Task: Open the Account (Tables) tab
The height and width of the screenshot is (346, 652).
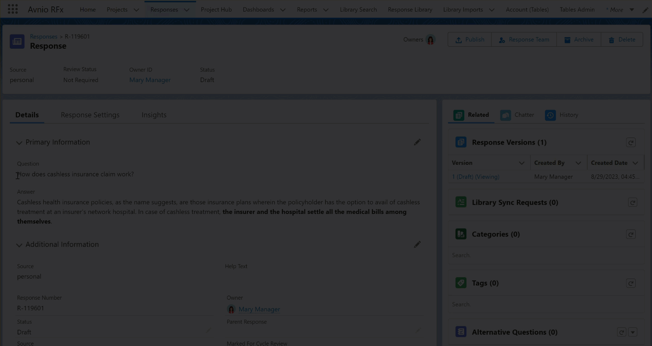Action: (527, 10)
